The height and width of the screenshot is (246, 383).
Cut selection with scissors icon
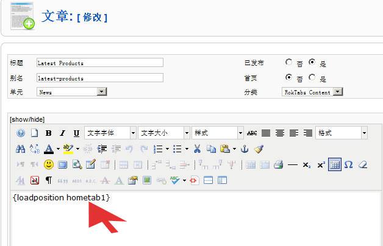coord(197,149)
